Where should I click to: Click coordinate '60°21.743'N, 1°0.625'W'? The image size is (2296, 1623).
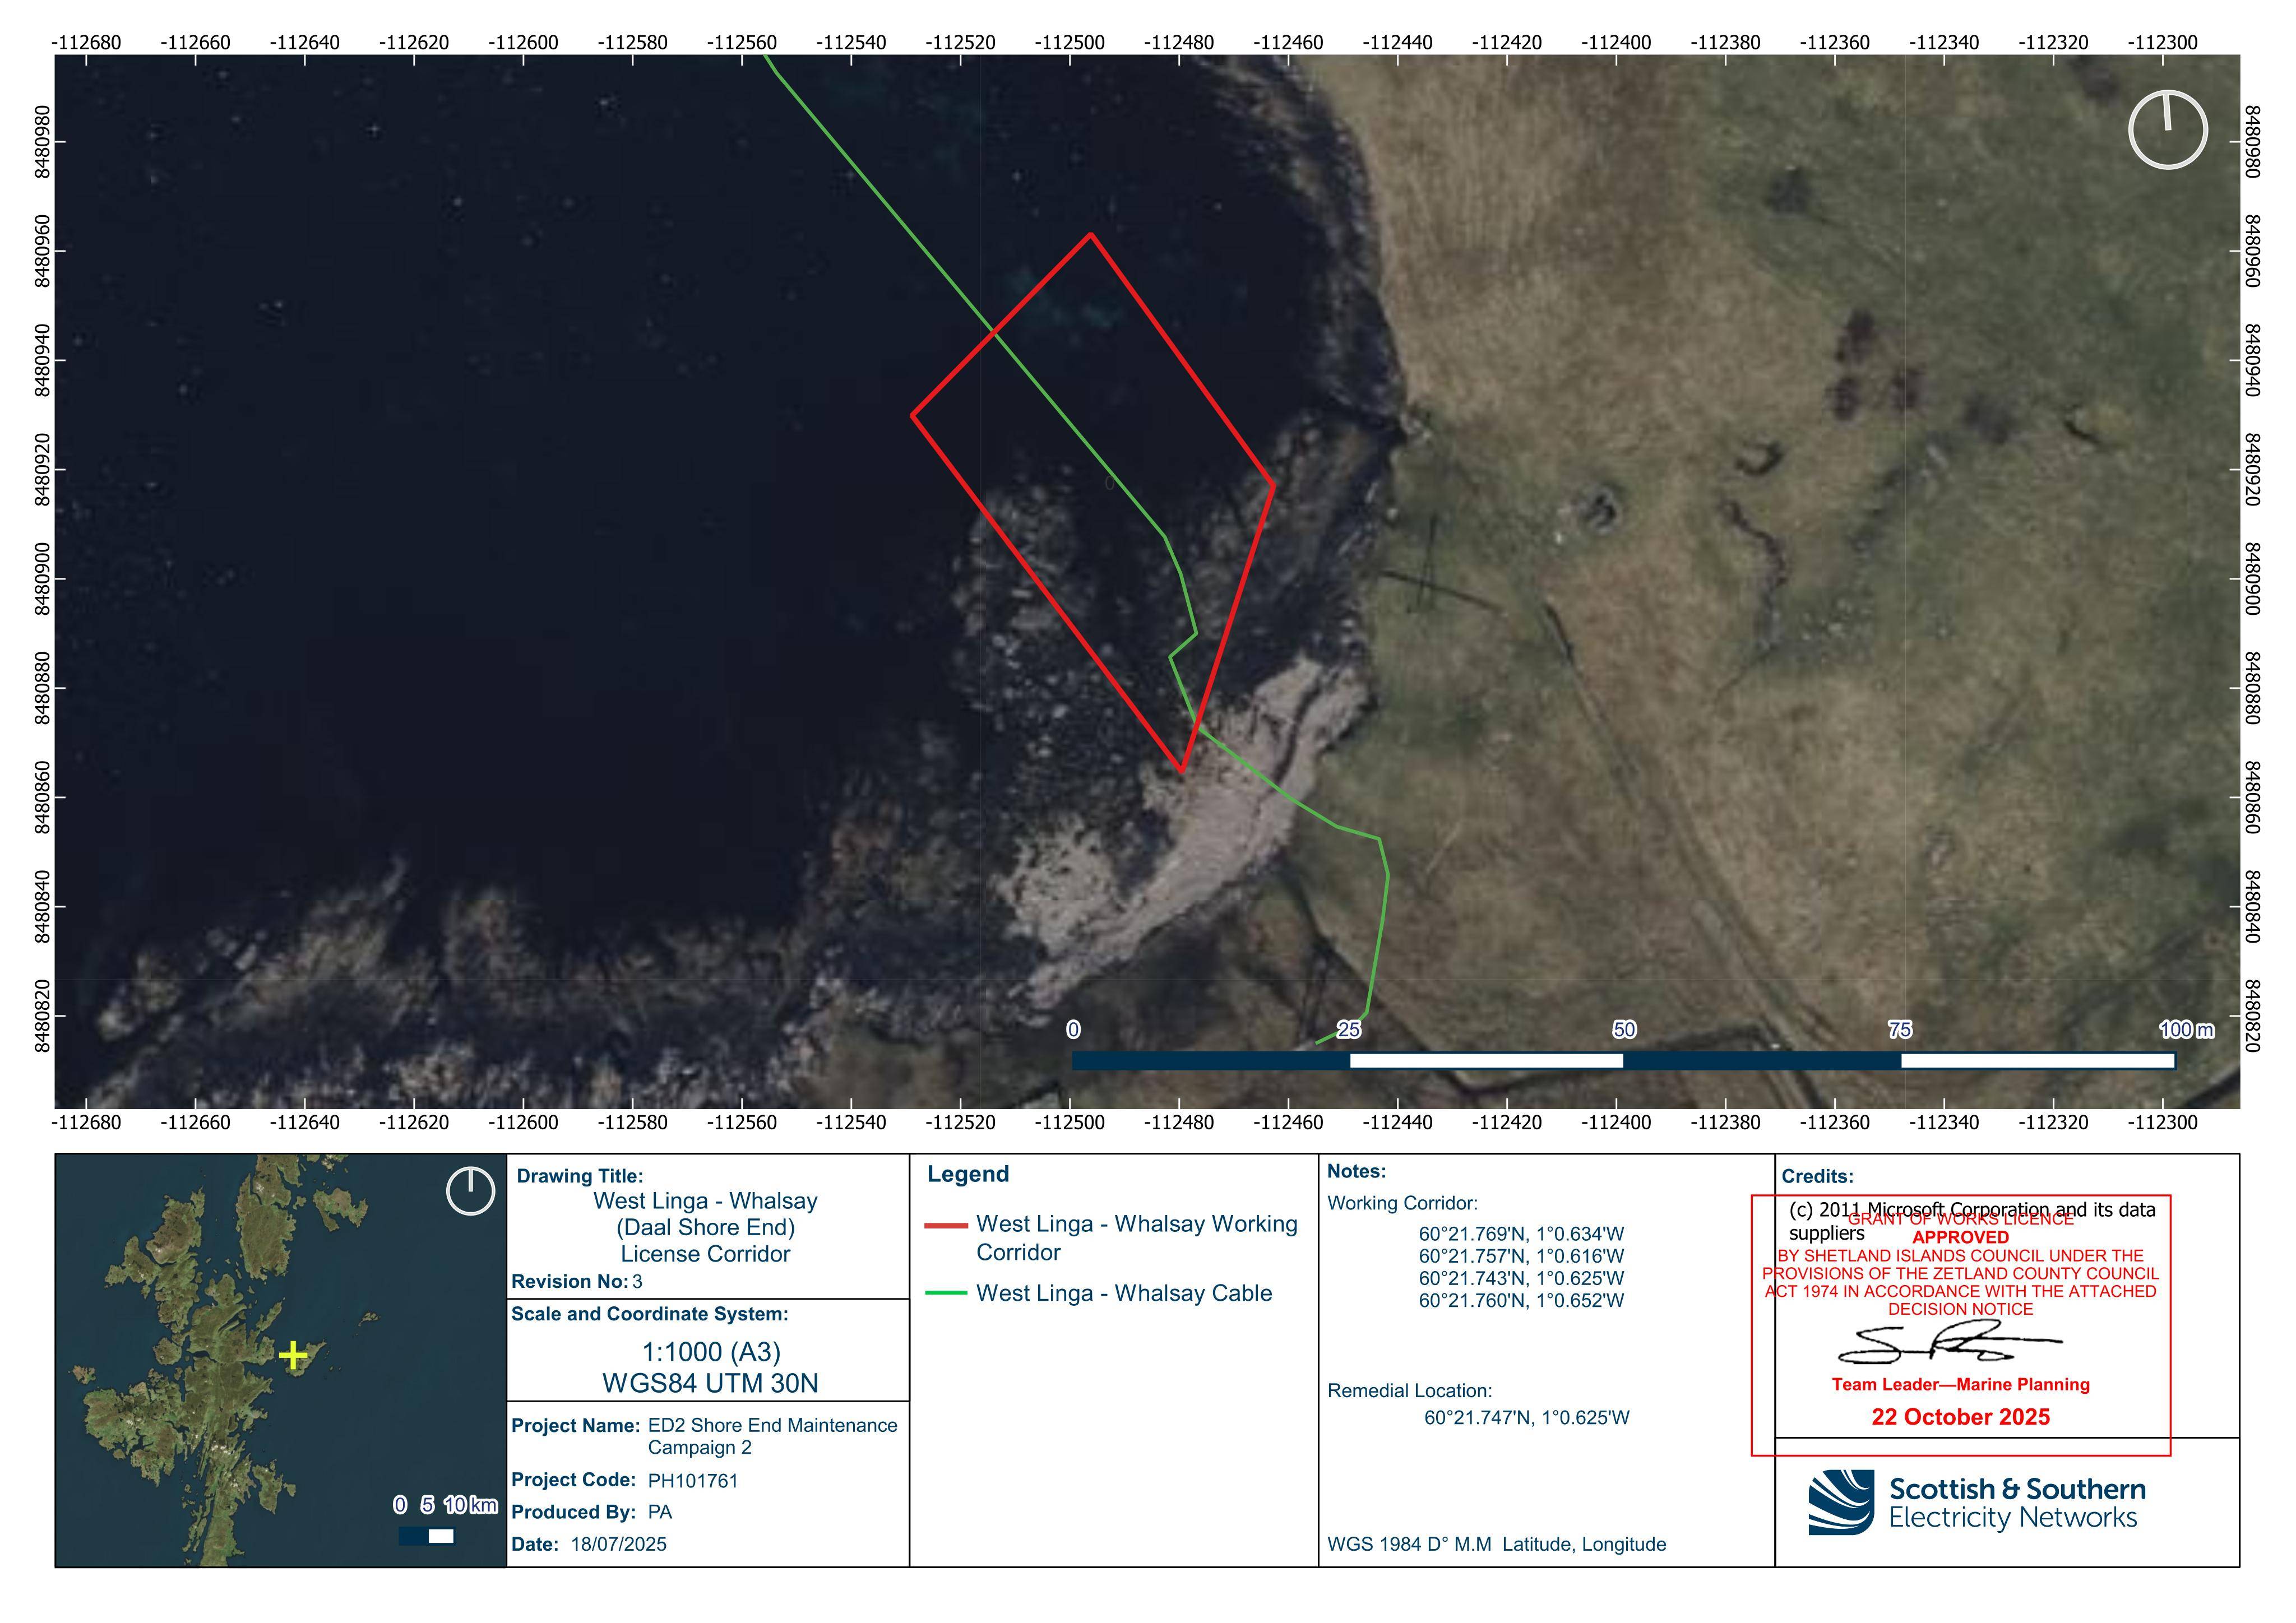coord(1521,1278)
